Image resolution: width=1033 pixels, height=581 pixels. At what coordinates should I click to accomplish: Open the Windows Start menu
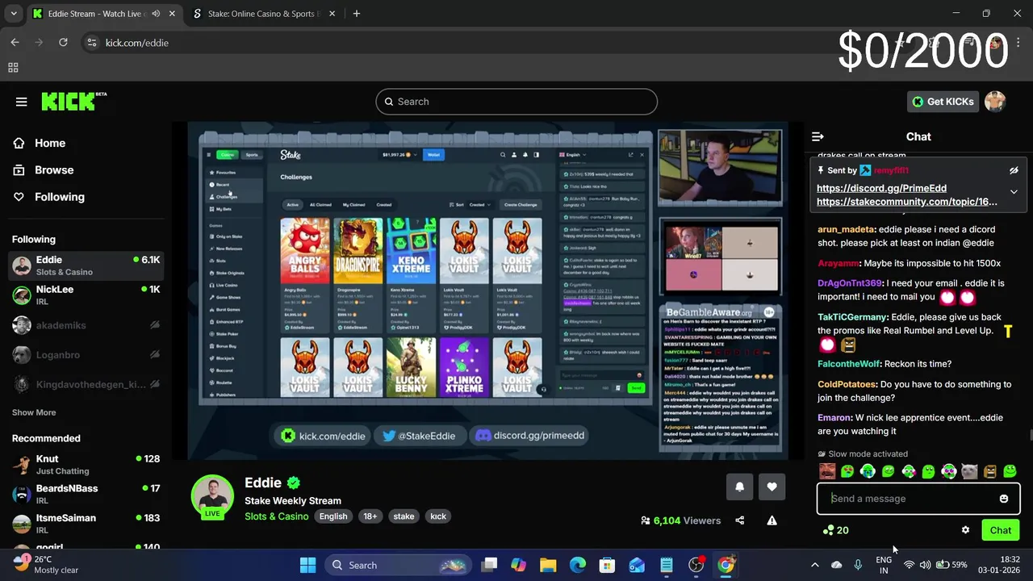307,565
